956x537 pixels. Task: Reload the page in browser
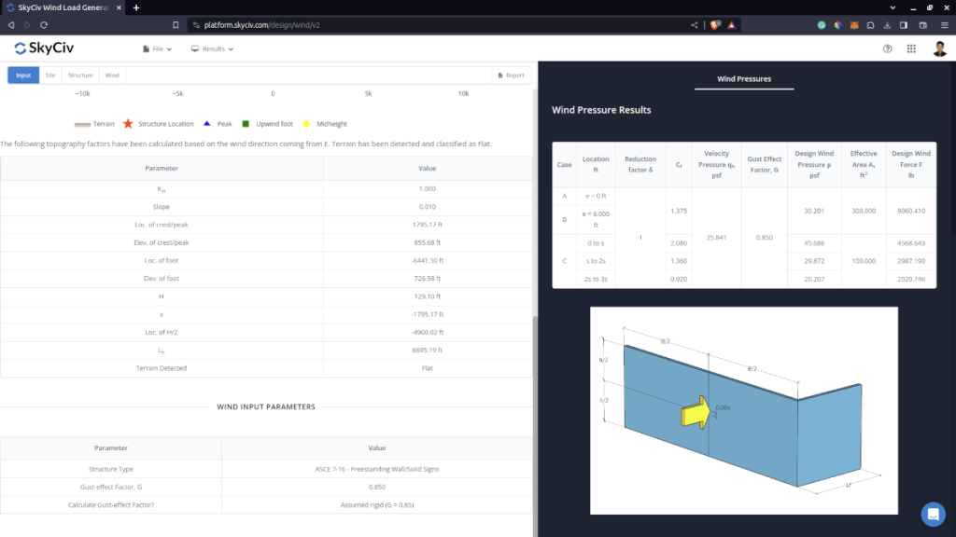tap(44, 24)
